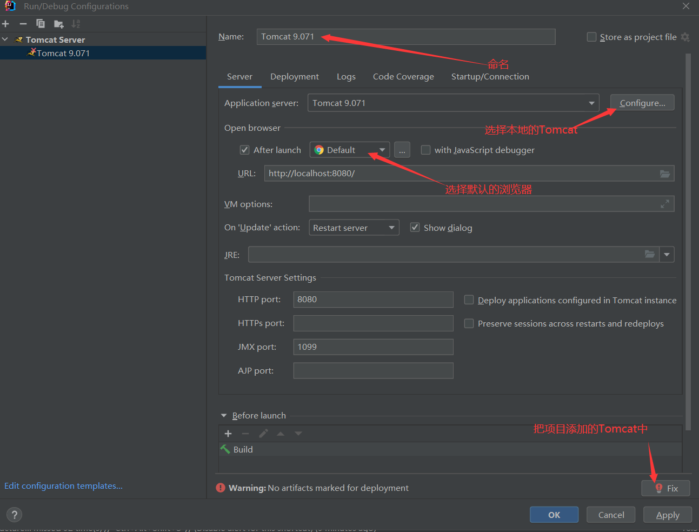
Task: Toggle Show dialog checkbox
Action: [x=415, y=227]
